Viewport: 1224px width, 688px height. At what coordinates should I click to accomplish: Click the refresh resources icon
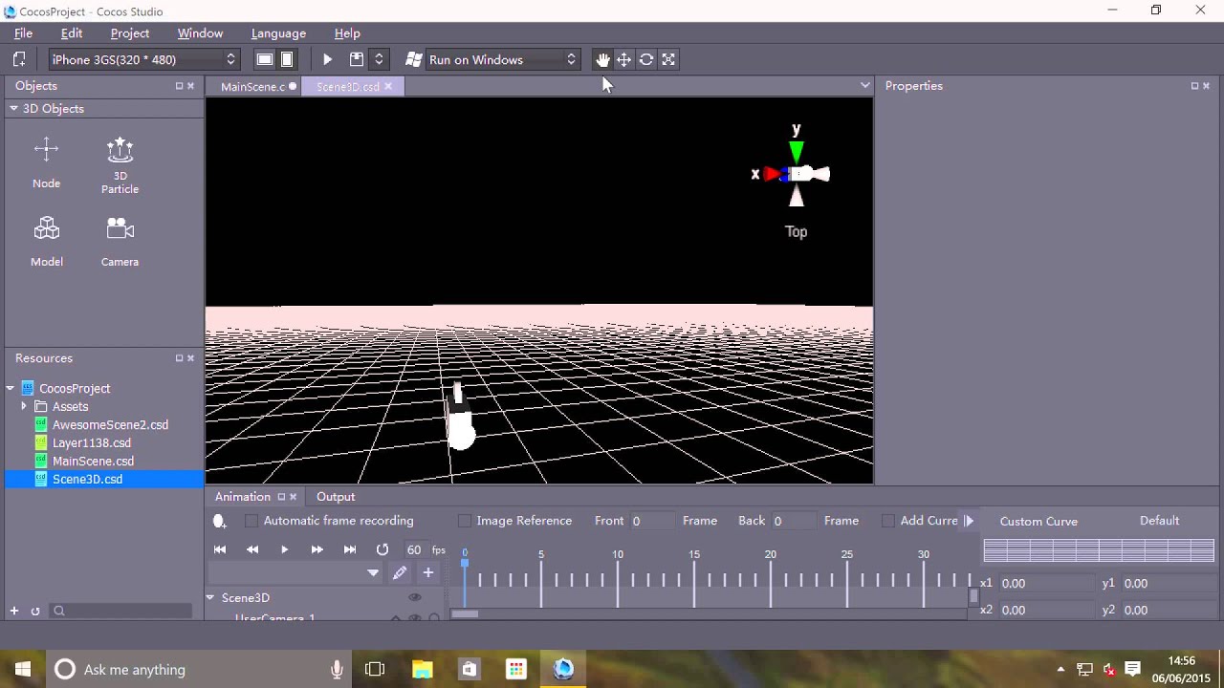(x=35, y=611)
